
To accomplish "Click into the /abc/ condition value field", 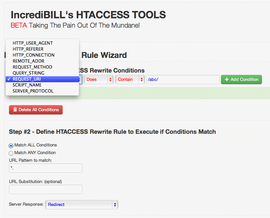I will point(183,80).
